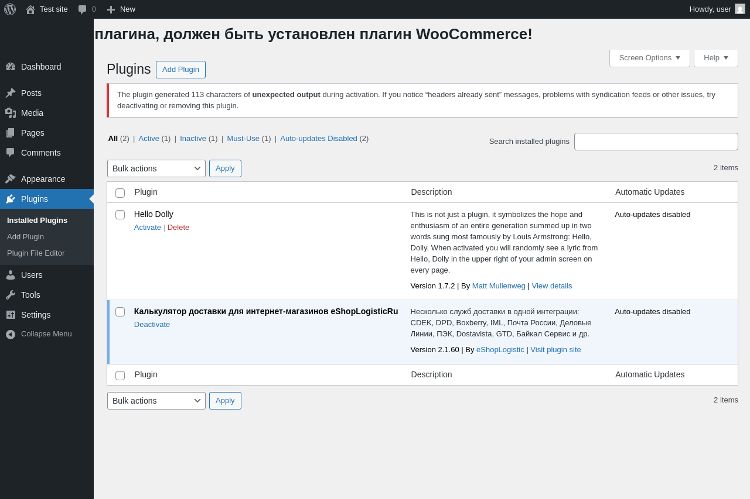The width and height of the screenshot is (750, 499).
Task: Toggle the select-all checkbox in table header
Action: pos(120,193)
